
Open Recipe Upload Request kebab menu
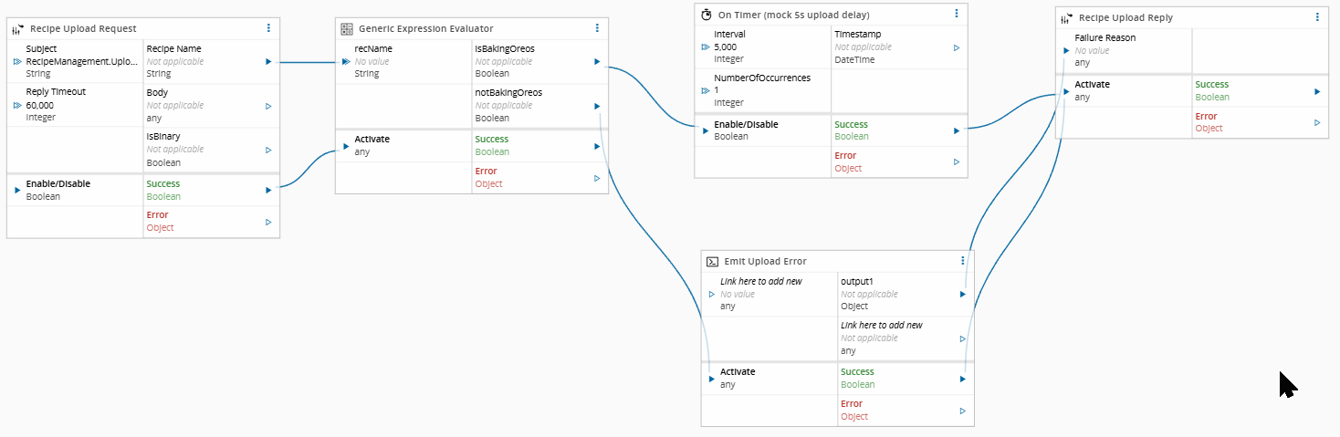[x=268, y=28]
